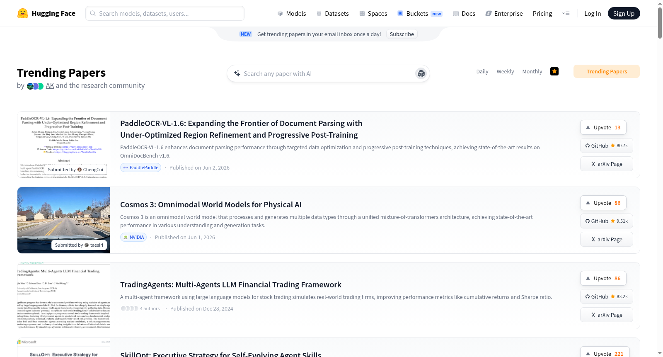Select the star icon next to Monthly
This screenshot has height=357, width=663.
click(x=554, y=71)
